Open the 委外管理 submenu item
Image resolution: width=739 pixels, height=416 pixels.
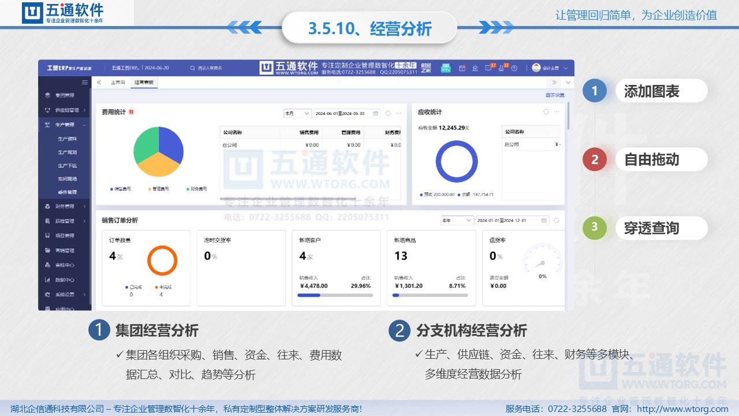click(x=67, y=192)
